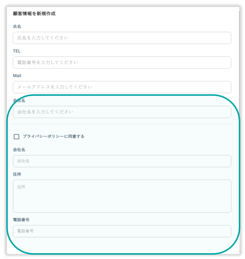This screenshot has height=259, width=245.
Task: Click the 氏名 field label
Action: tap(17, 26)
